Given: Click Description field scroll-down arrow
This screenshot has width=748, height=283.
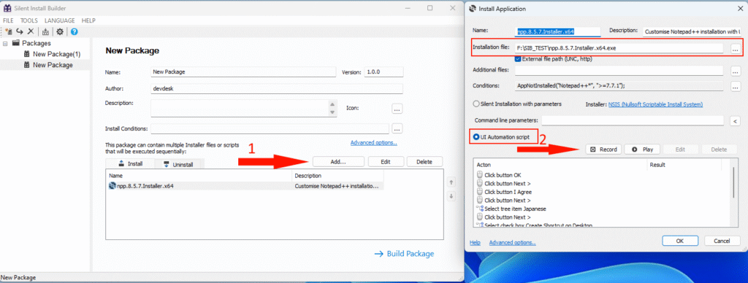Looking at the screenshot, I should 333,112.
